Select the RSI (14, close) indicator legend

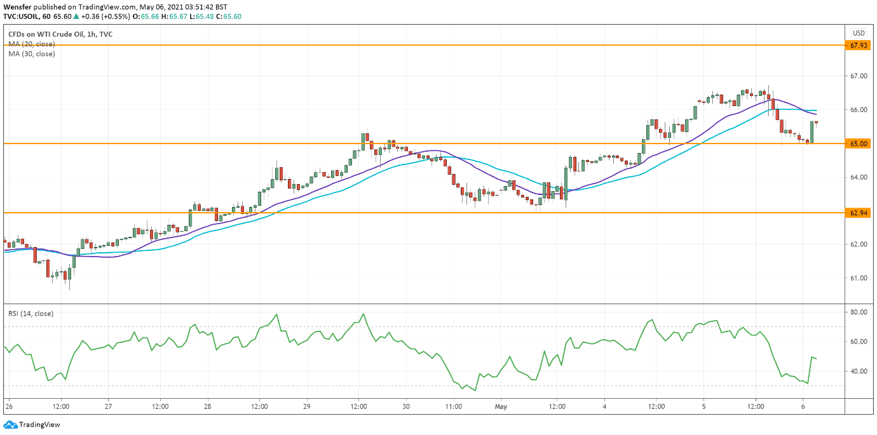(x=31, y=314)
